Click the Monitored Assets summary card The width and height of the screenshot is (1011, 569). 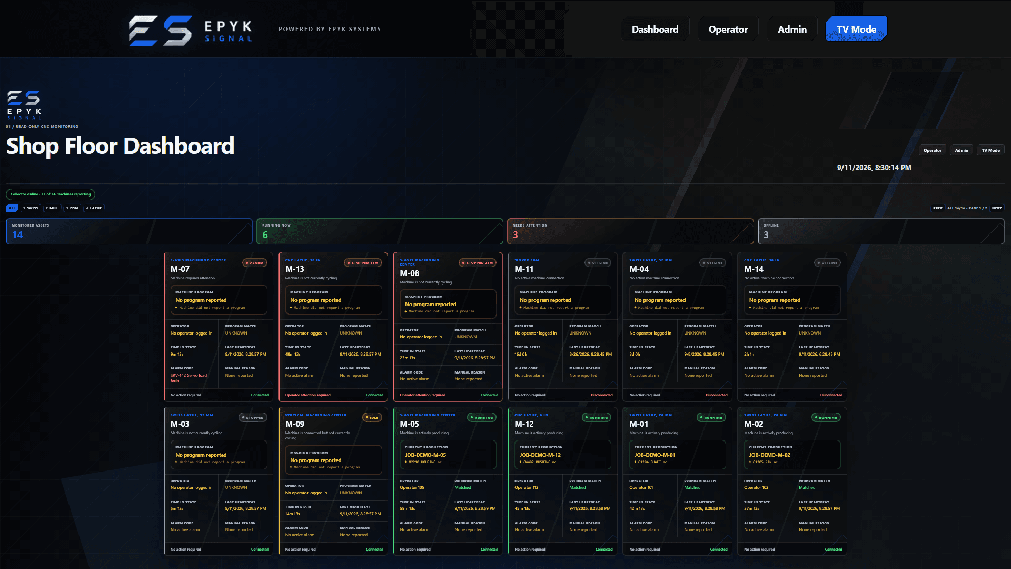(129, 231)
